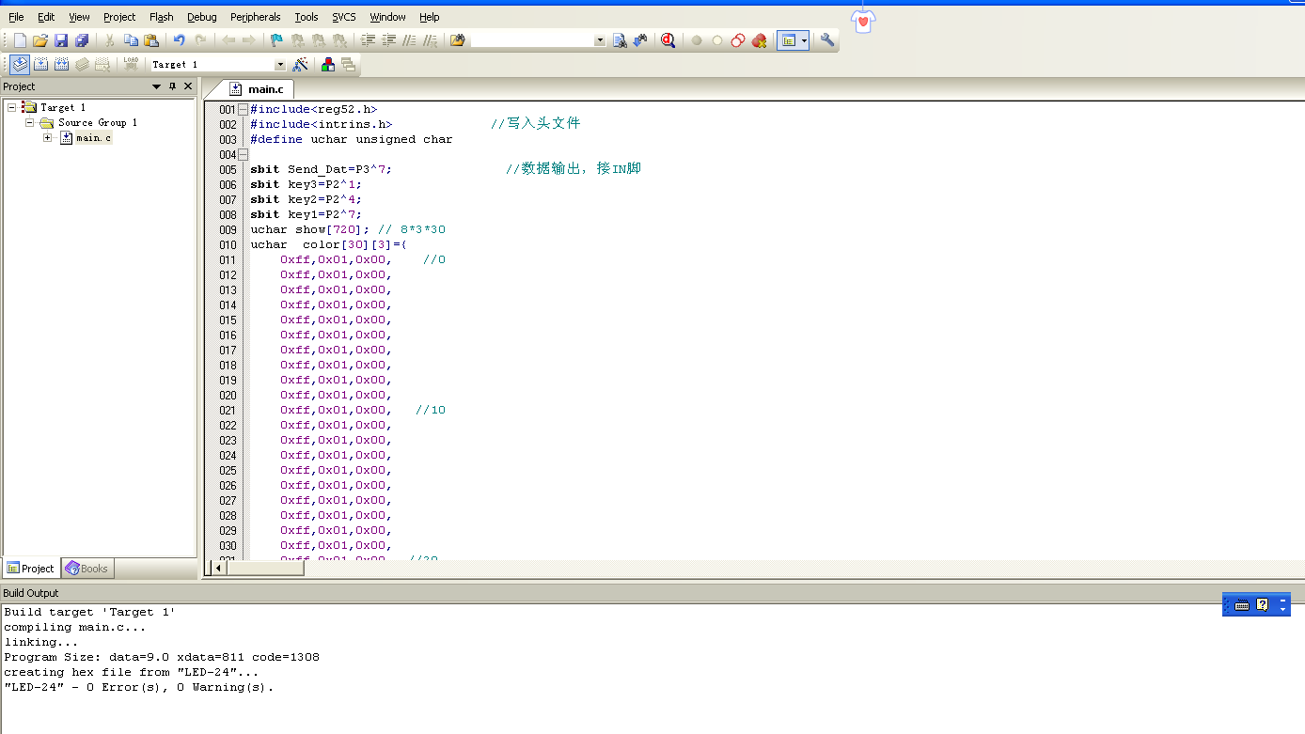Open the Flash menu
1305x734 pixels.
click(162, 17)
